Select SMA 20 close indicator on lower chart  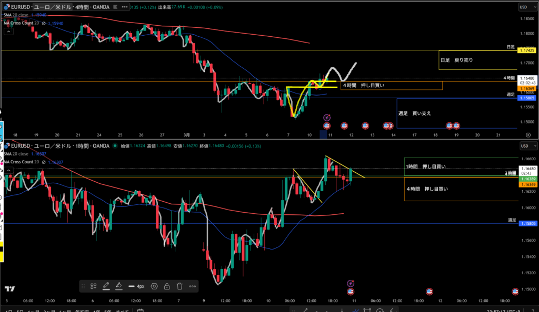[x=18, y=154]
